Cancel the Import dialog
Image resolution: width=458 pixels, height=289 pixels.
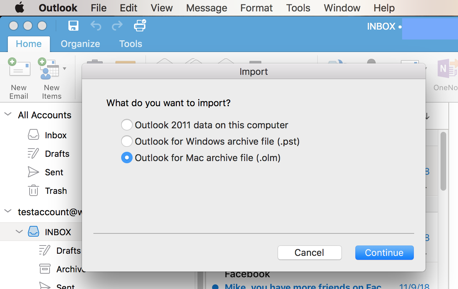(309, 253)
